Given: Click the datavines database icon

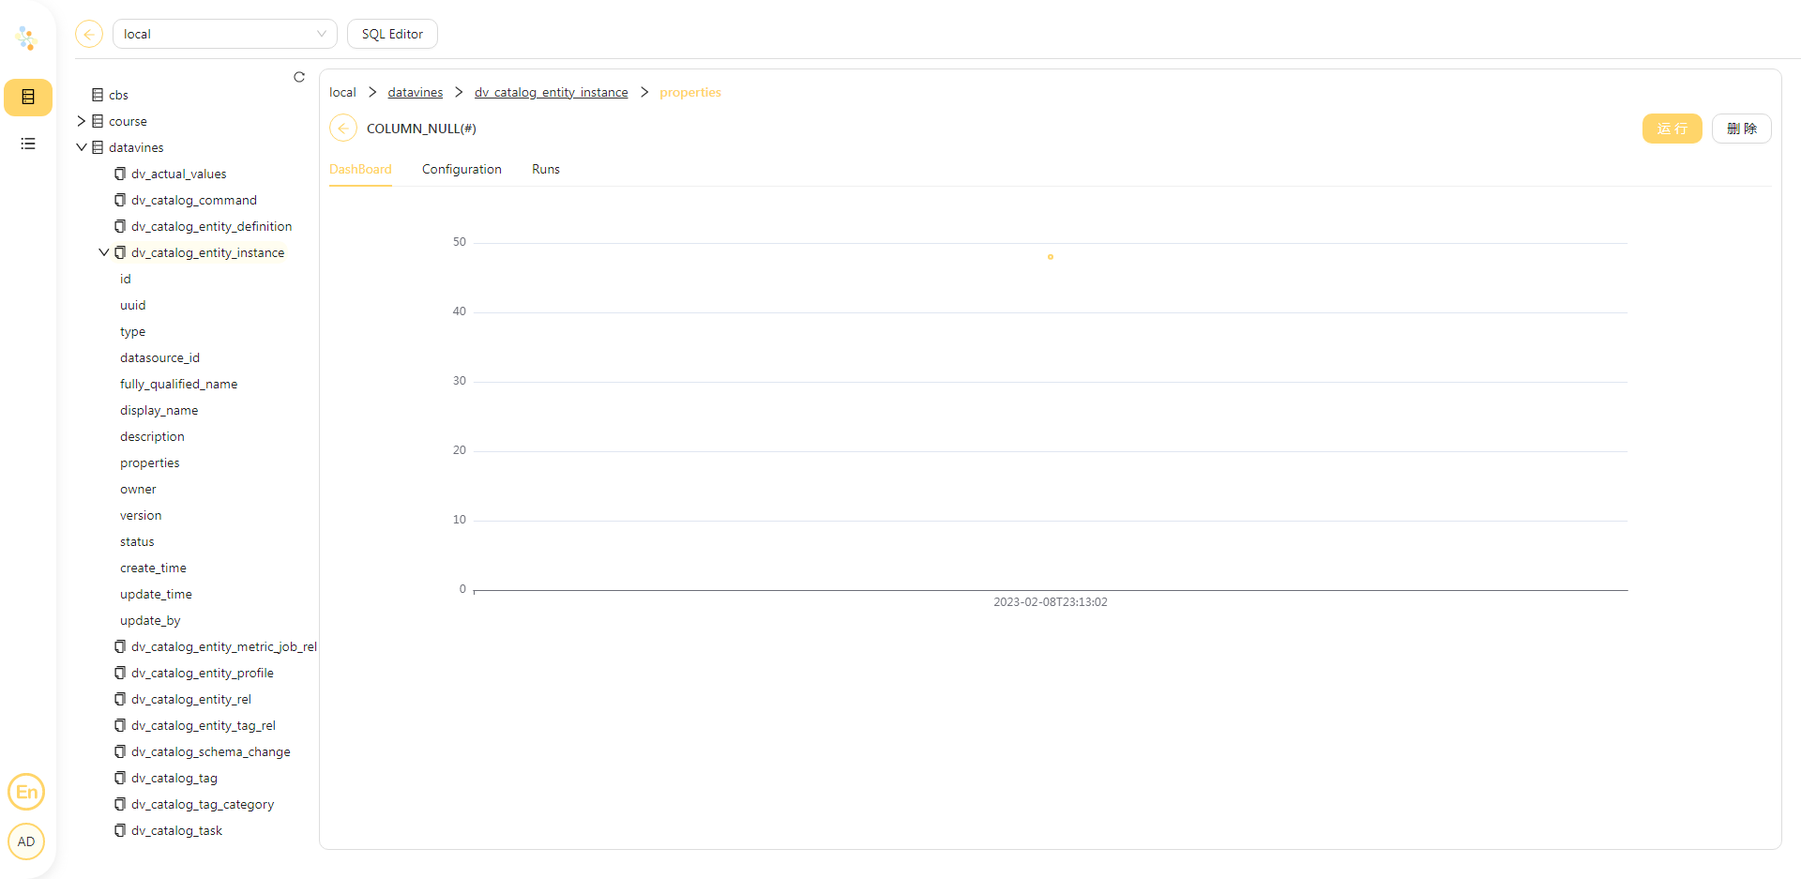Looking at the screenshot, I should coord(98,147).
